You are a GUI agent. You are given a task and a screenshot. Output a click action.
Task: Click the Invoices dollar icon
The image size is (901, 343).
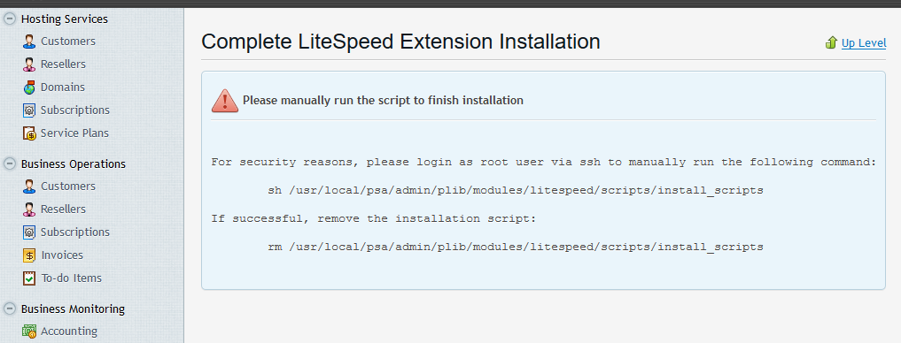pyautogui.click(x=29, y=255)
